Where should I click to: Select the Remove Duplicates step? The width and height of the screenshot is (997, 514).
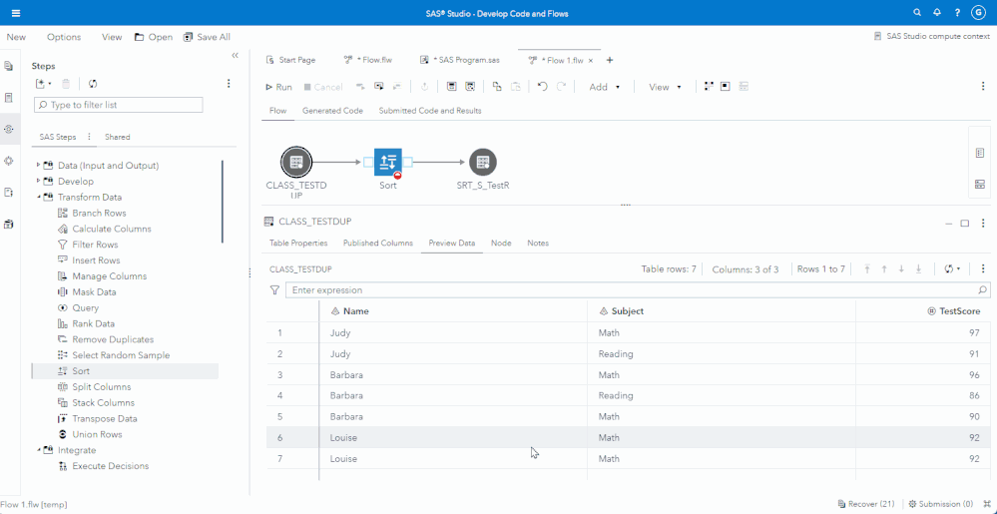click(113, 339)
